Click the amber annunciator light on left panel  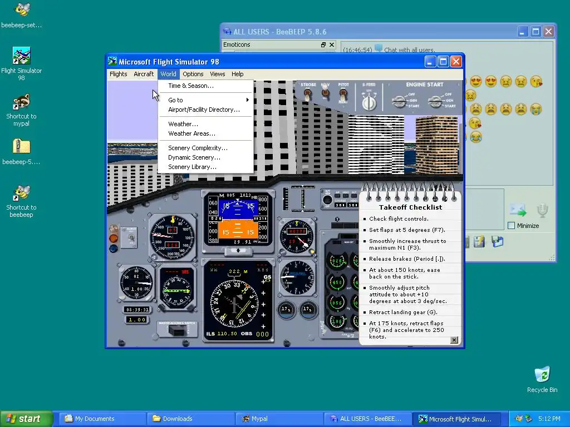[x=114, y=239]
